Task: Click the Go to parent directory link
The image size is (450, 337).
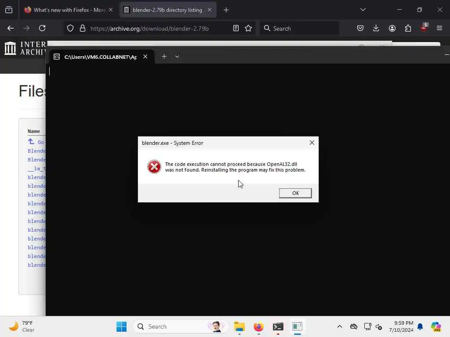Action: tap(36, 142)
